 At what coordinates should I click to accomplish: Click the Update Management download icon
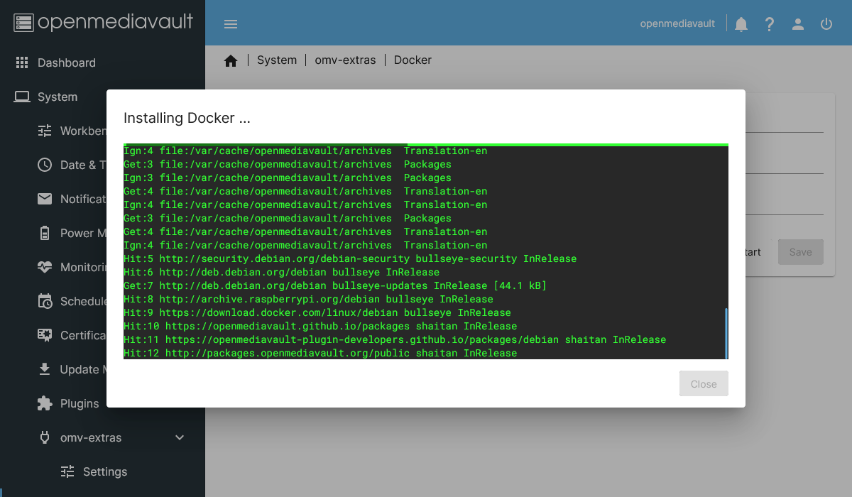(45, 369)
